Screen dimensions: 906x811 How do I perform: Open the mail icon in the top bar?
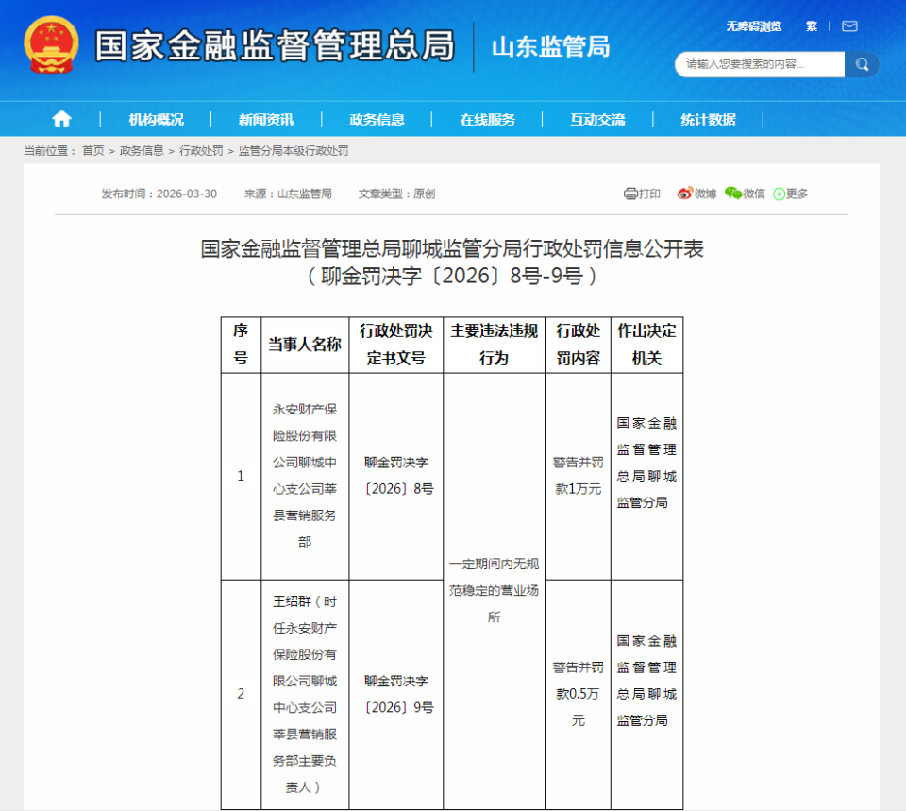(x=848, y=26)
